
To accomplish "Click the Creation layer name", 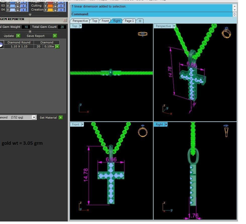I will pyautogui.click(x=37, y=10).
